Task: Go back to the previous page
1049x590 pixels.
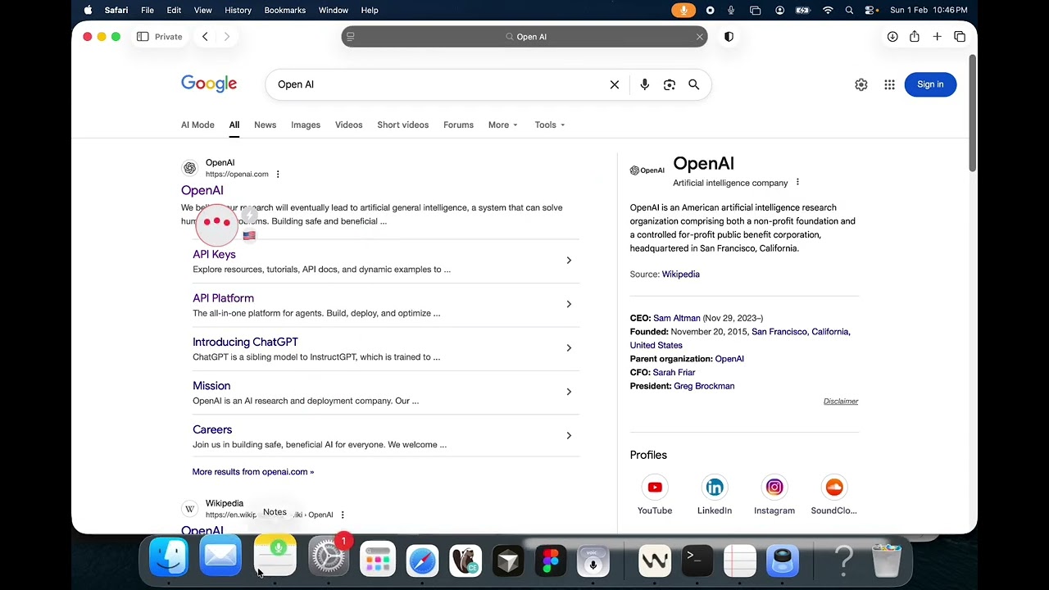Action: coord(205,36)
